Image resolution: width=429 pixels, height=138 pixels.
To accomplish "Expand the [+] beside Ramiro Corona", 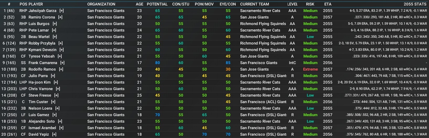I will [x=60, y=17].
